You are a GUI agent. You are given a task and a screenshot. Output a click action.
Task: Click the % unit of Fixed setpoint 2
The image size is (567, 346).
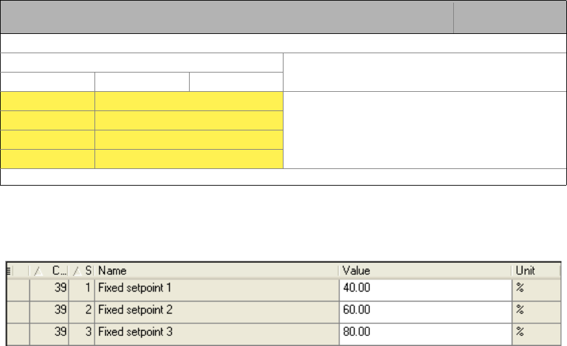click(x=536, y=312)
